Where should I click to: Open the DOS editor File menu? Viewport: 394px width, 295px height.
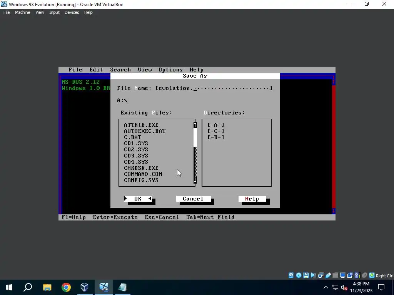pyautogui.click(x=75, y=70)
